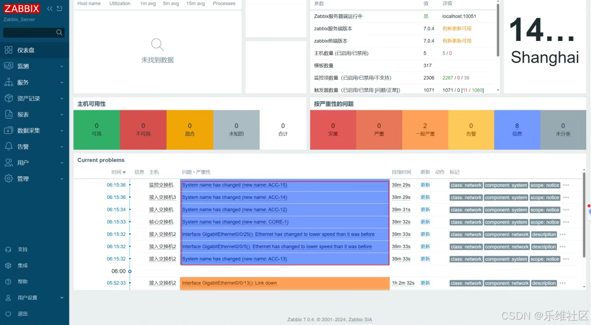Click the scope: notice tag on ACC-14 row

[x=544, y=198]
